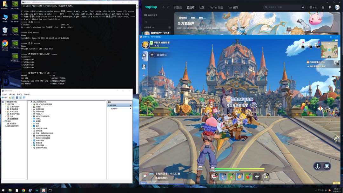Click the Computer Management back arrow toolbar icon
The width and height of the screenshot is (343, 193).
click(x=3, y=98)
